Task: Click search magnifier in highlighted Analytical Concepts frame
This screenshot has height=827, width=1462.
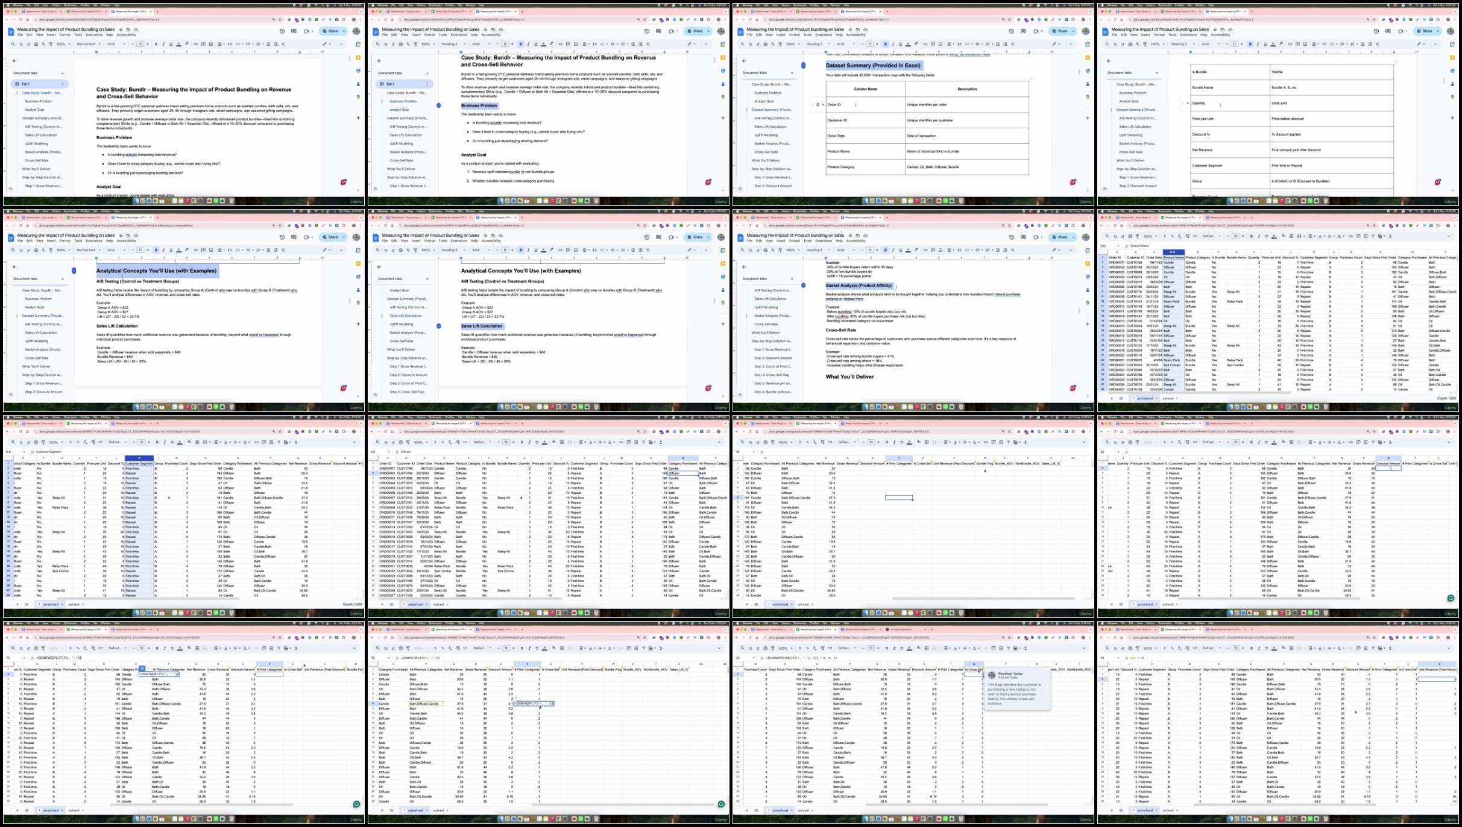Action: point(13,250)
